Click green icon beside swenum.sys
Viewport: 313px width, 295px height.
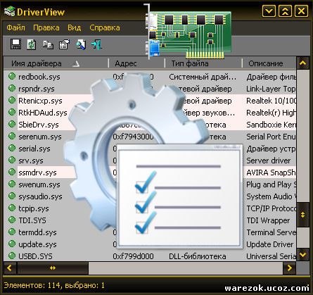coord(12,184)
